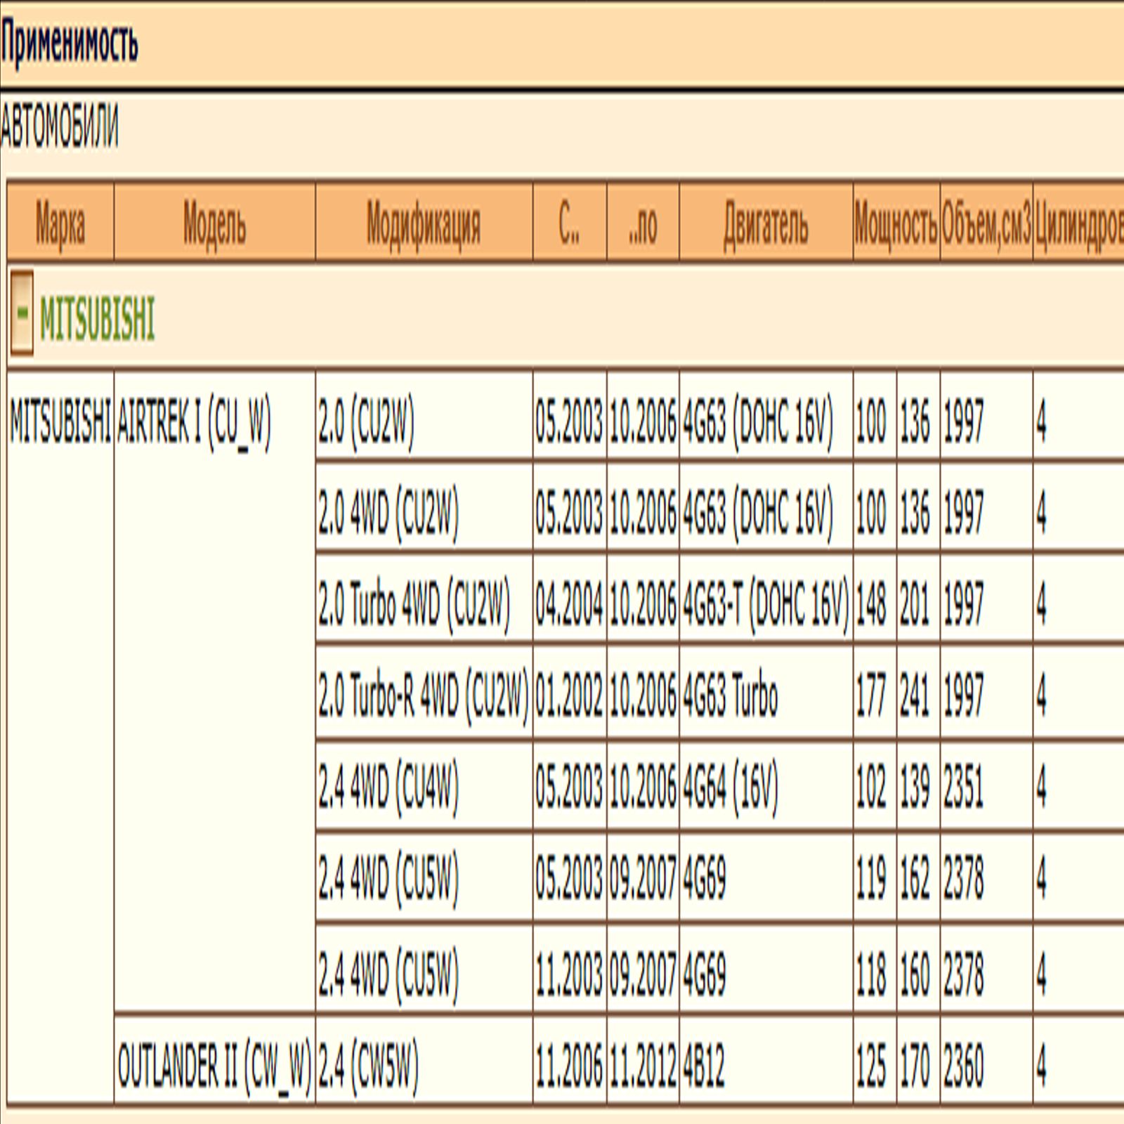Image resolution: width=1124 pixels, height=1124 pixels.
Task: Click the АВТОМОБИЛИ subsection label
Action: [59, 126]
